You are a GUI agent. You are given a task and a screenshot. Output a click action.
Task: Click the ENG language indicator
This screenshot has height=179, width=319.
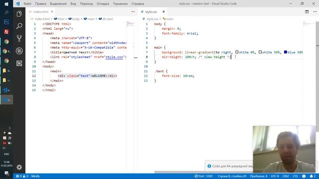6,154
